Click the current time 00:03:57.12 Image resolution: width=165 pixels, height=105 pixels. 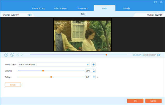click(138, 55)
